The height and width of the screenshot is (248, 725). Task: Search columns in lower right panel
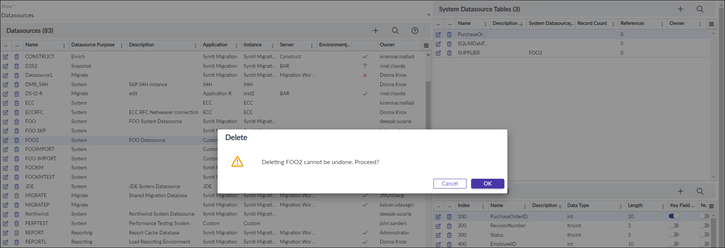click(700, 191)
